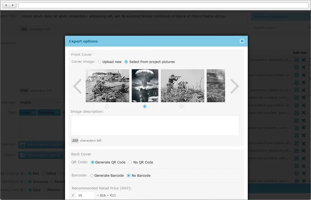Pick the partially visible tank thumbnail
The image size is (311, 200).
[x=216, y=86]
